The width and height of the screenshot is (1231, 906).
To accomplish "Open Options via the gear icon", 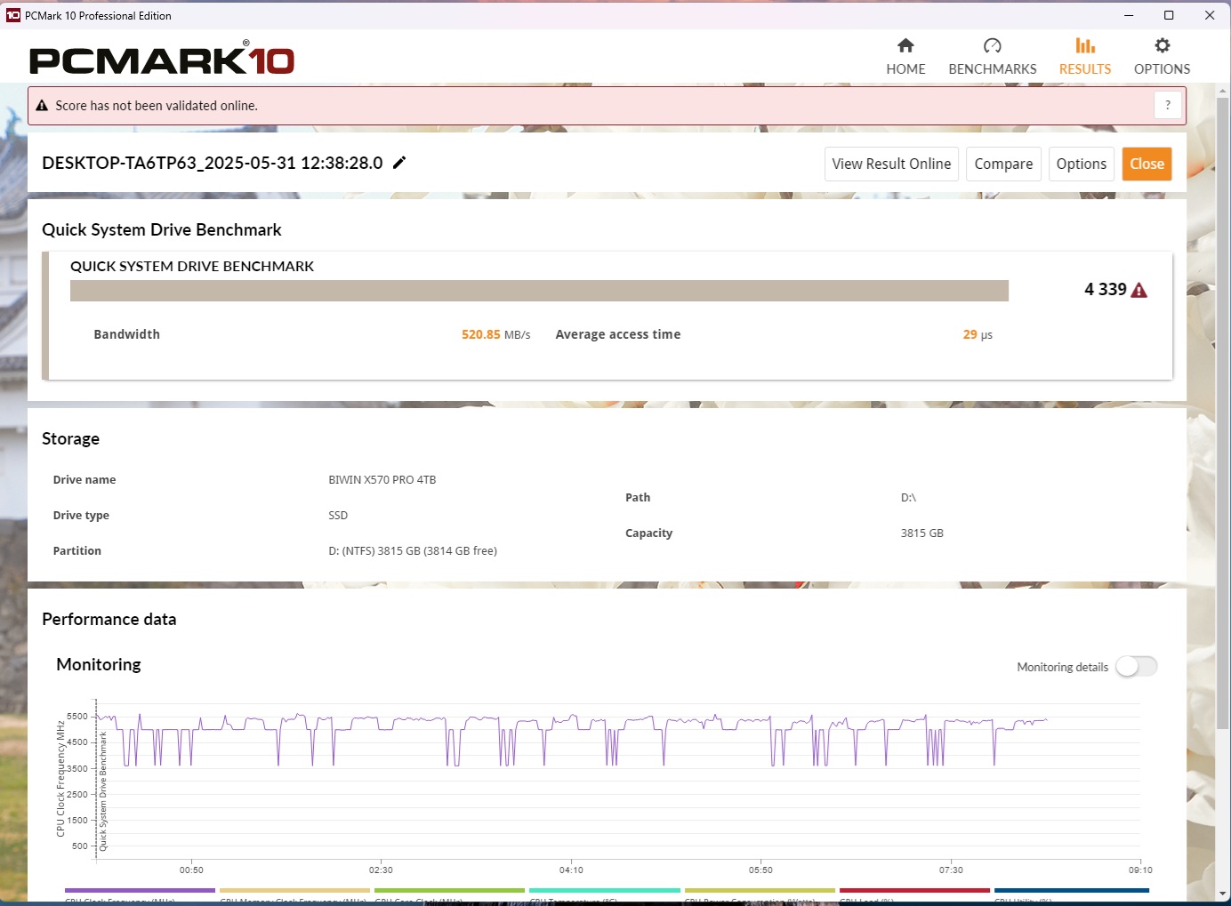I will [1162, 45].
